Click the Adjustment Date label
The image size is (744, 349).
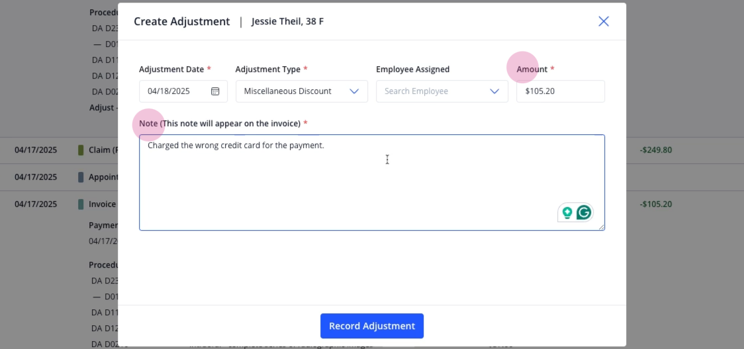171,69
